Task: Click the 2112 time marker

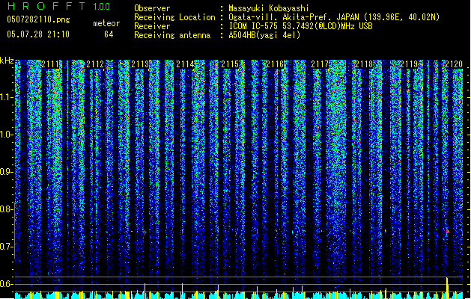Action: point(95,64)
